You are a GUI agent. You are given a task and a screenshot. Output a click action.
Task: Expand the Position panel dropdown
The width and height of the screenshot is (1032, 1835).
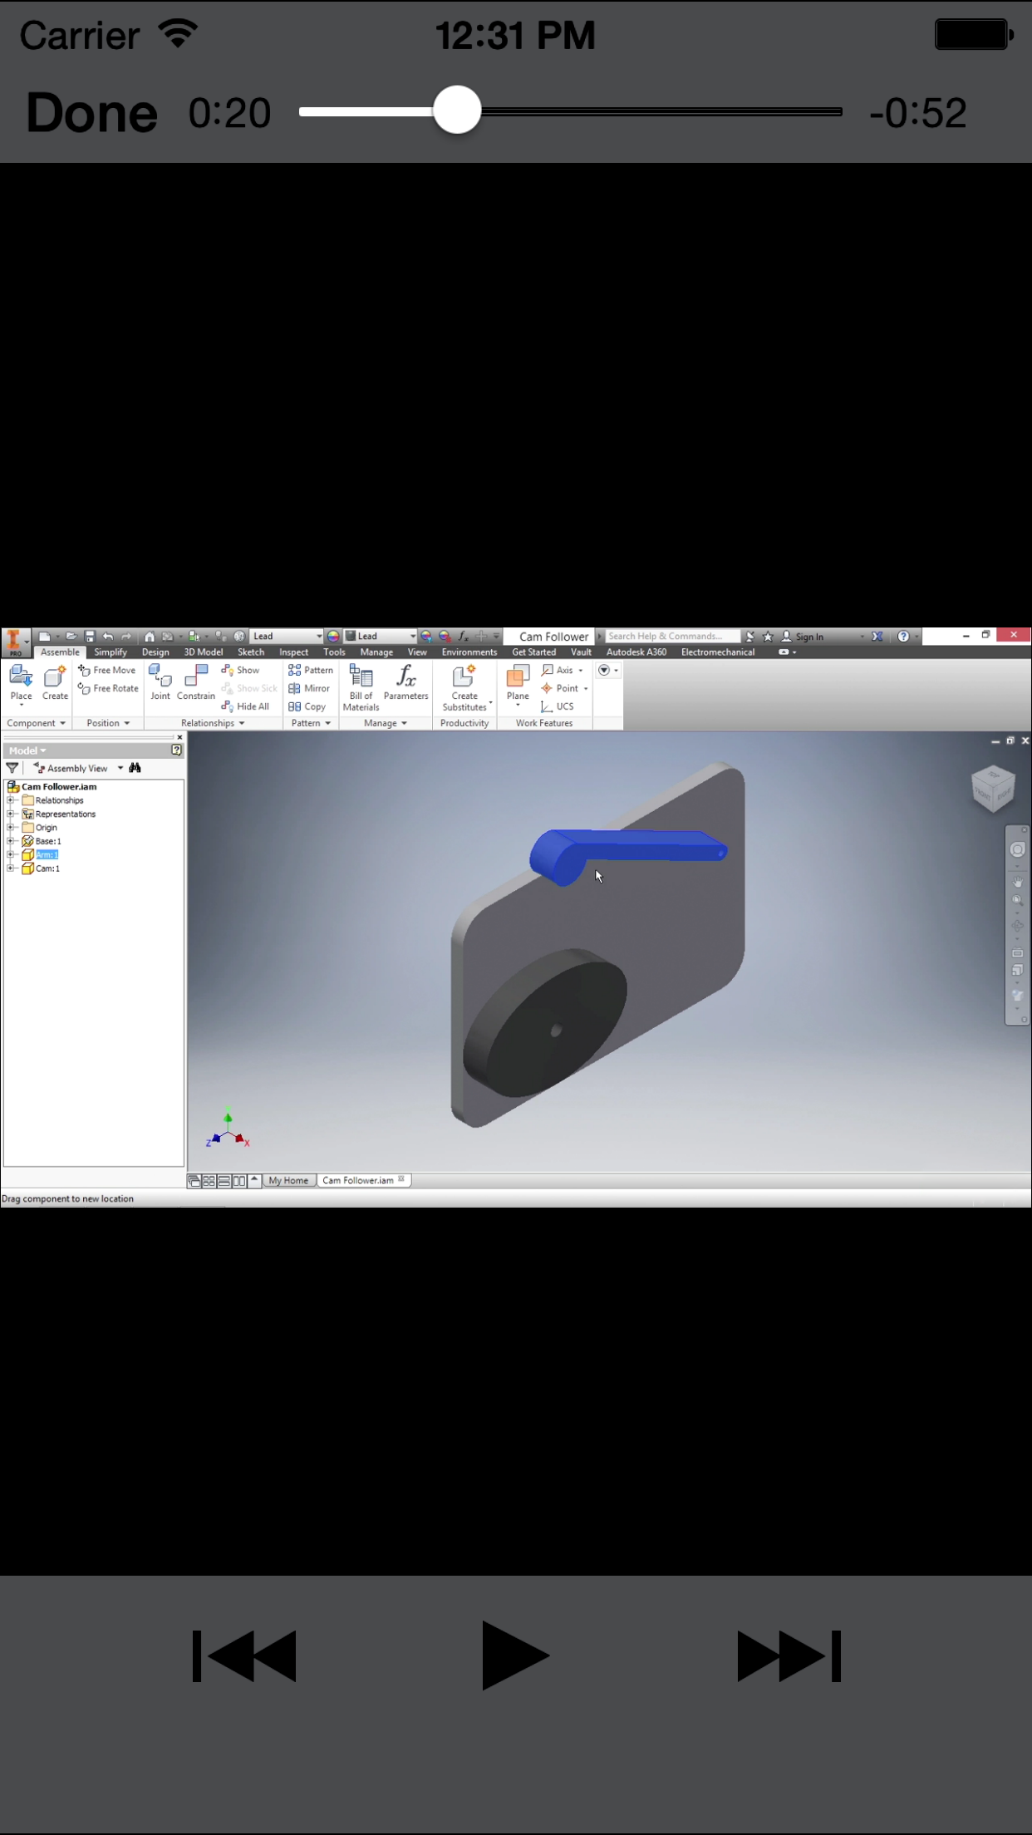tap(108, 723)
